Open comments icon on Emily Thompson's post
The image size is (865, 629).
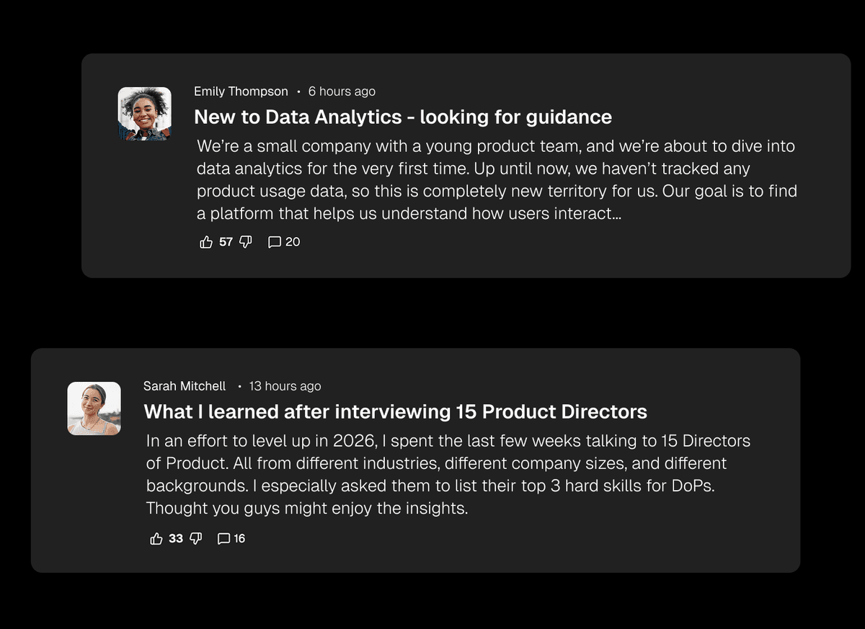coord(274,242)
